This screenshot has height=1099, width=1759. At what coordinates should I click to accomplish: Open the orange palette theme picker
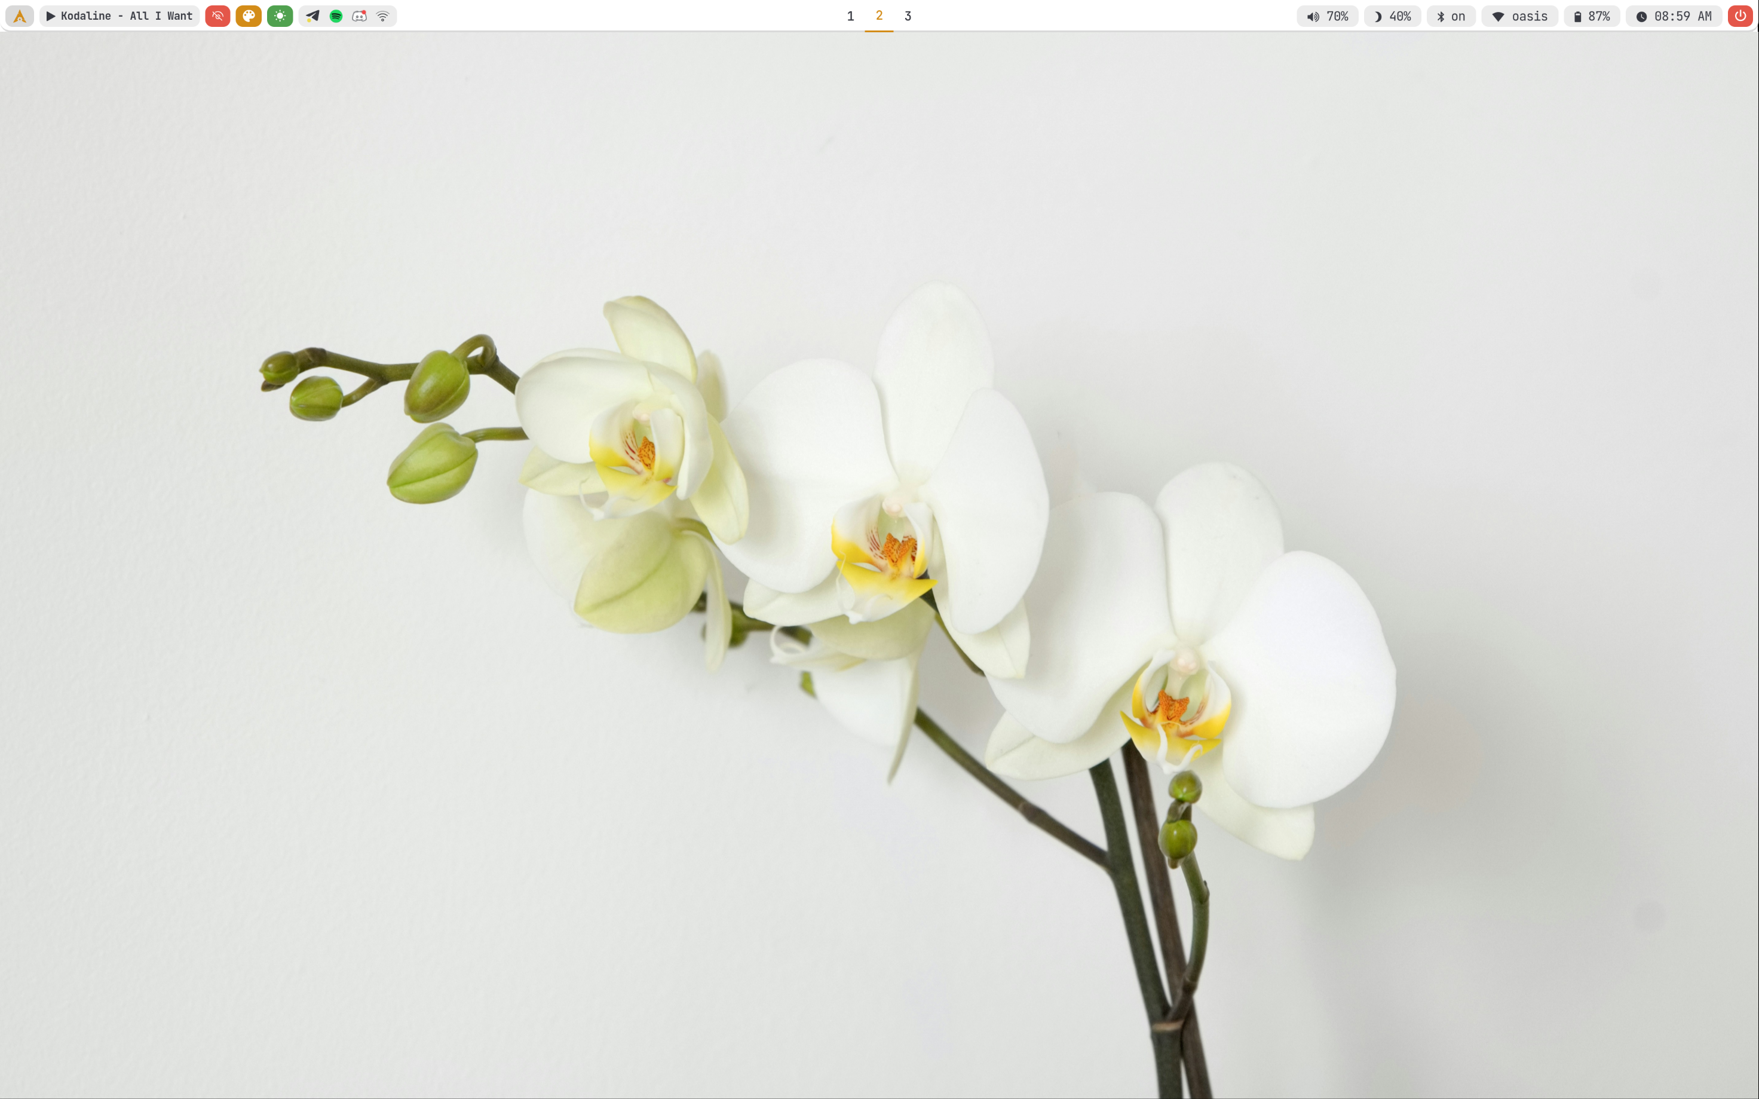pyautogui.click(x=249, y=16)
